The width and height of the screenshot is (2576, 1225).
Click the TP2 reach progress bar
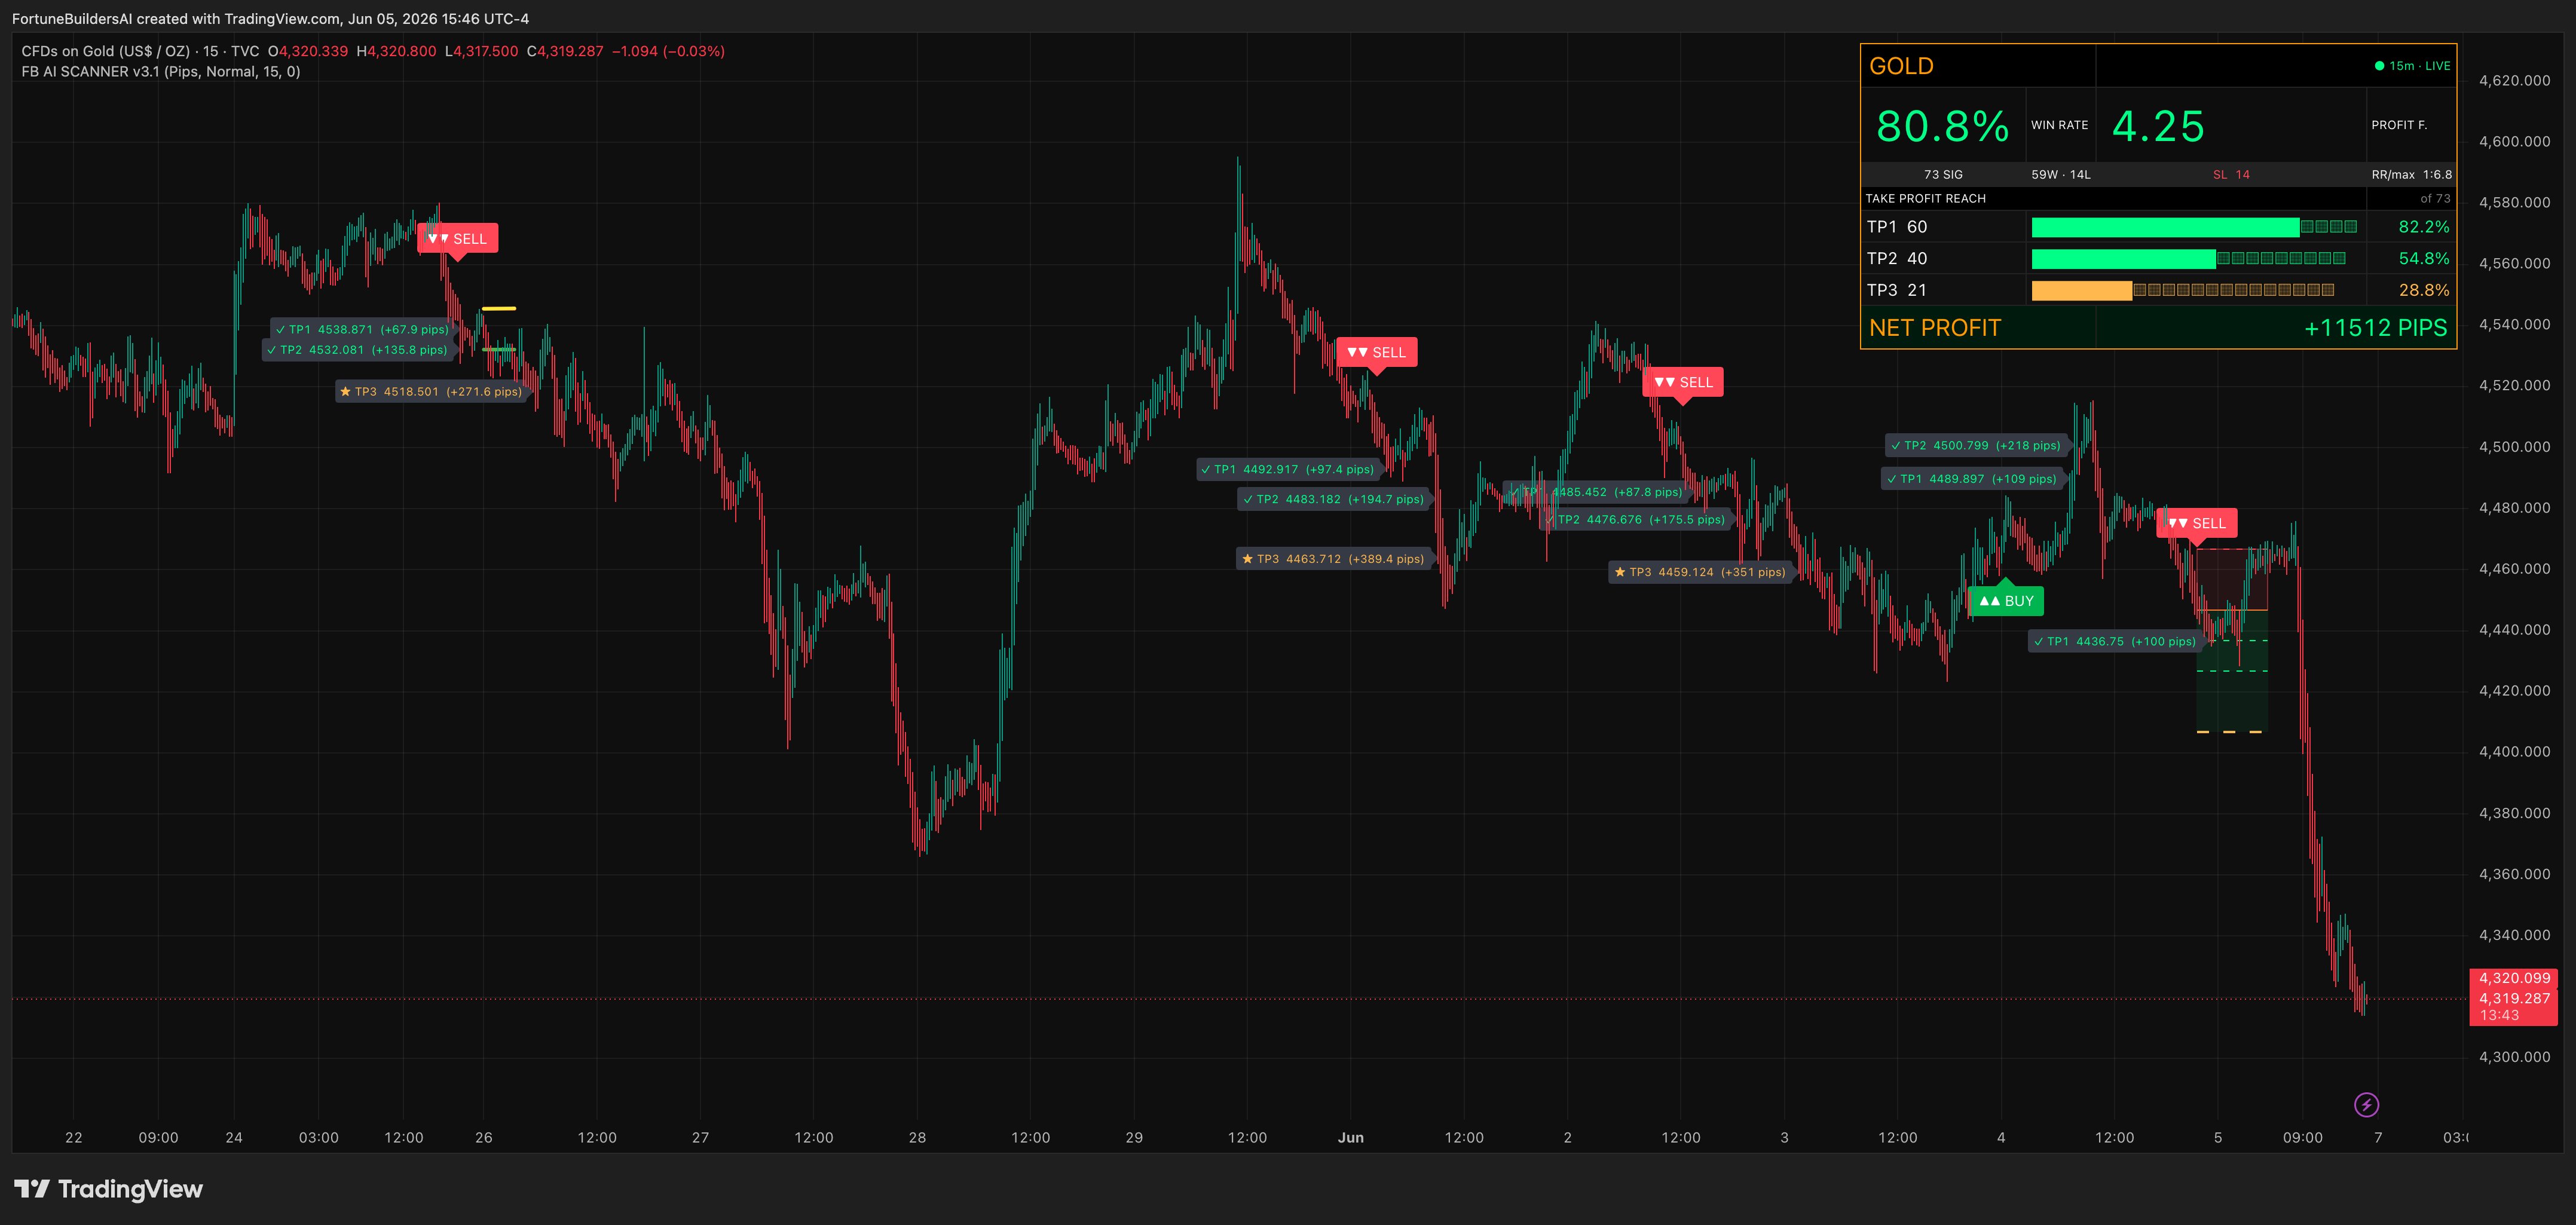(2188, 259)
